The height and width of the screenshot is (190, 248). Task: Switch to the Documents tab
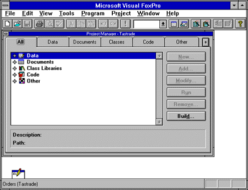pos(85,42)
